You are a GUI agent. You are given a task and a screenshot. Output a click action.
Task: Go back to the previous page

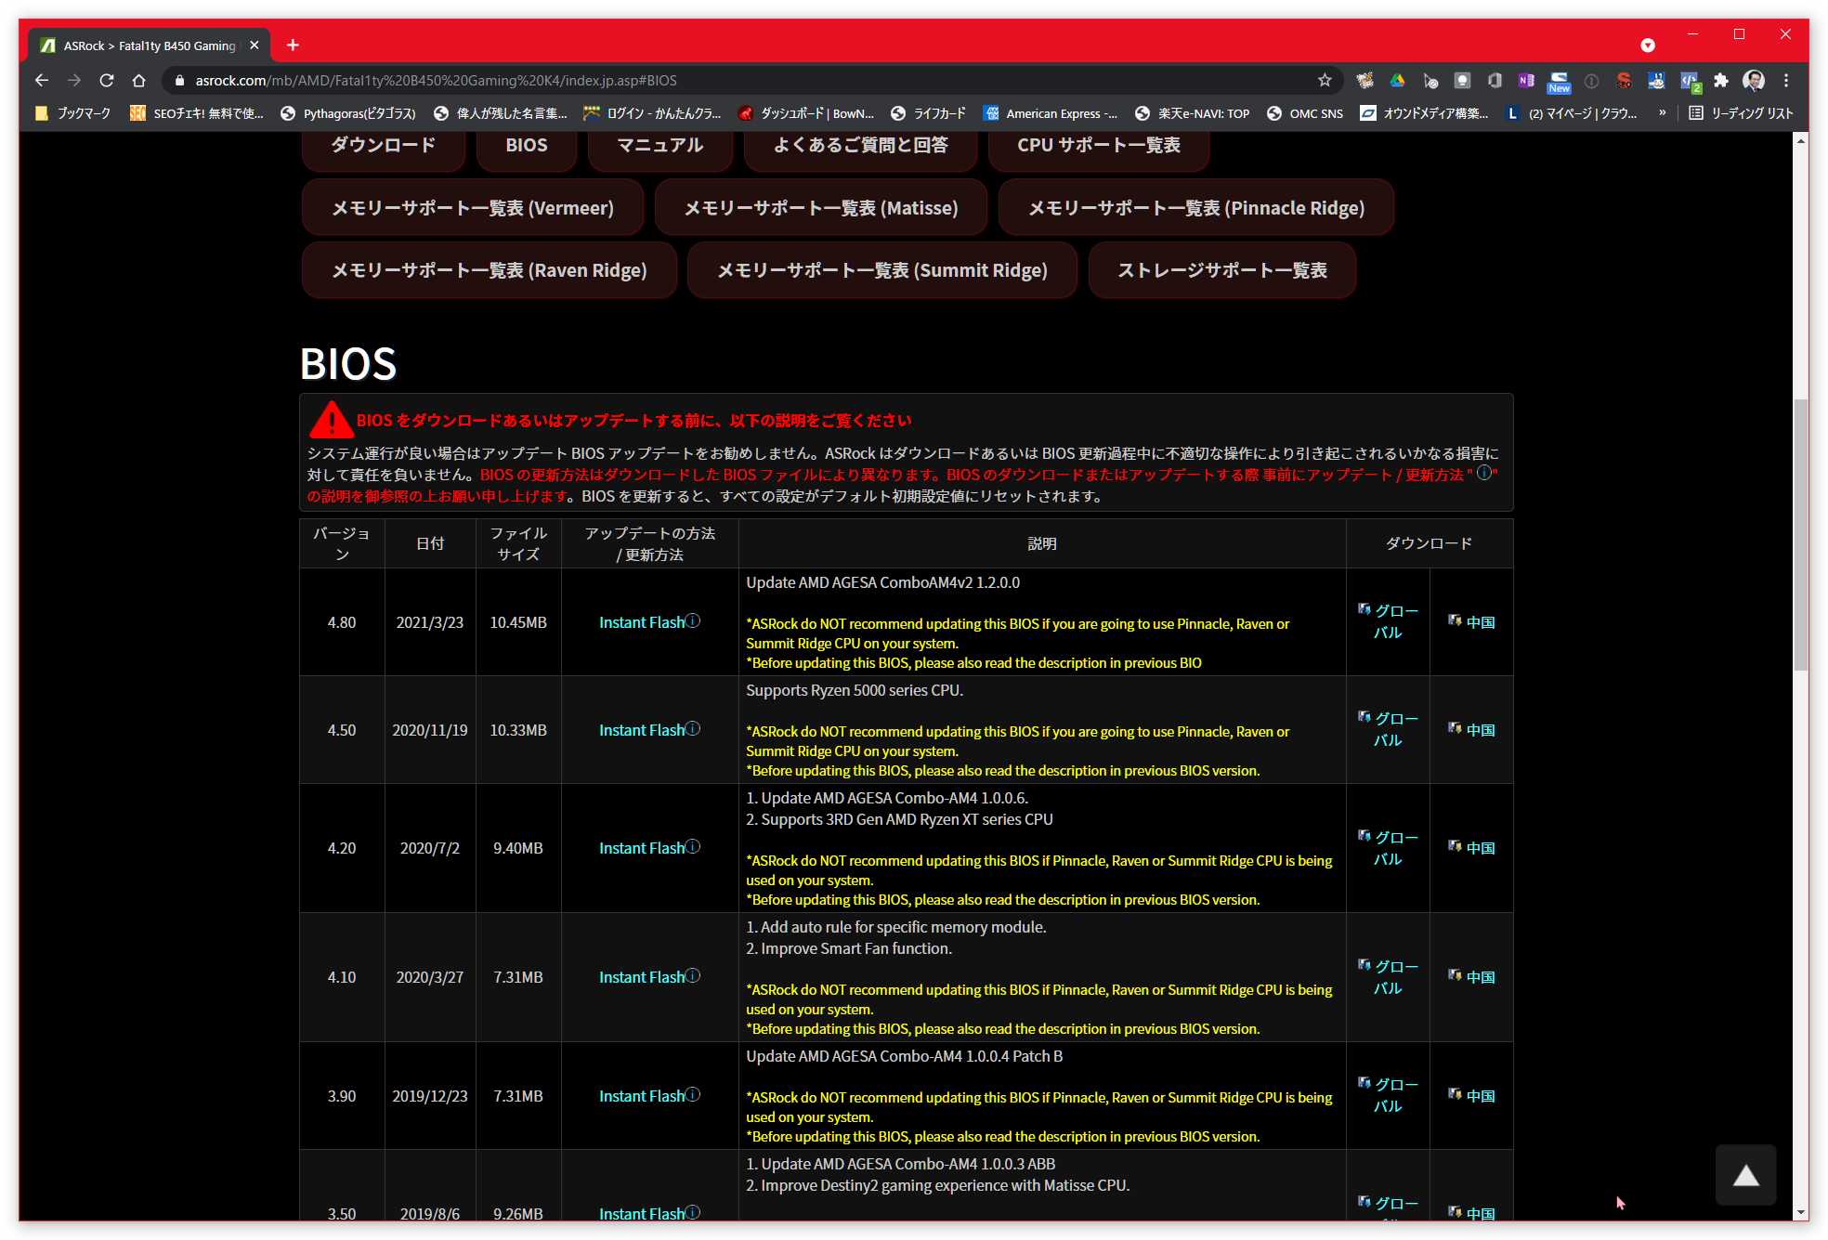(42, 81)
